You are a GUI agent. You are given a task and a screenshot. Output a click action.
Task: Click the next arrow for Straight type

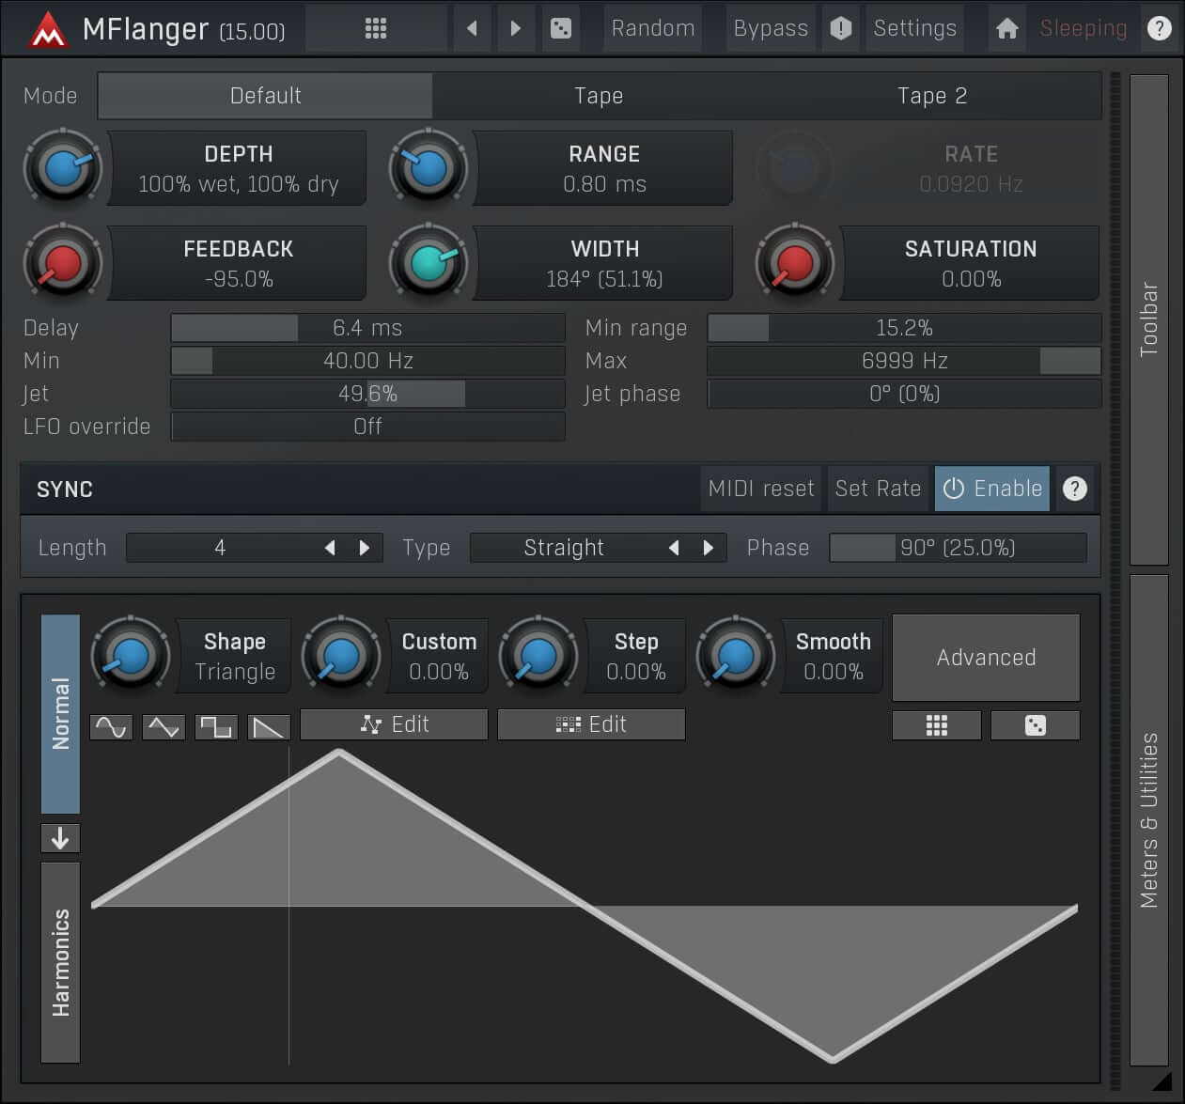point(709,548)
